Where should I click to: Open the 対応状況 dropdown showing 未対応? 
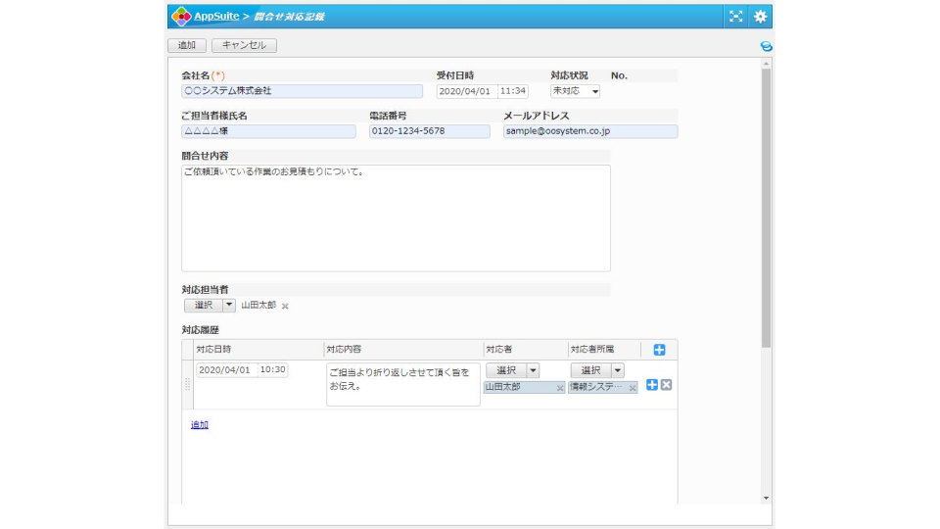[x=575, y=91]
